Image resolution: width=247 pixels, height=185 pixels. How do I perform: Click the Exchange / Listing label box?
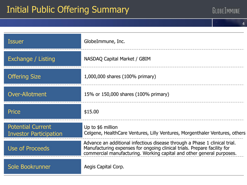[x=42, y=59]
